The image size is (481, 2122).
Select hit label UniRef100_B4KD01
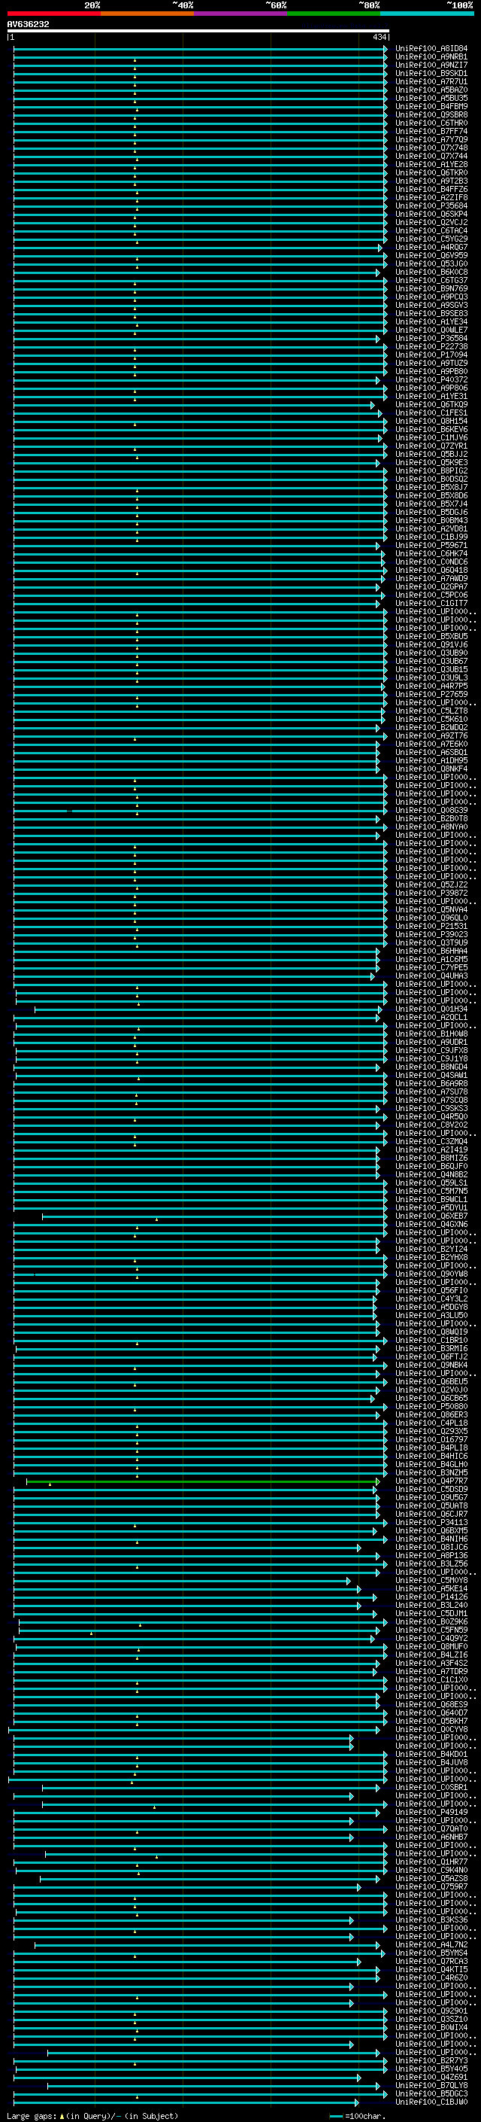tap(431, 1755)
